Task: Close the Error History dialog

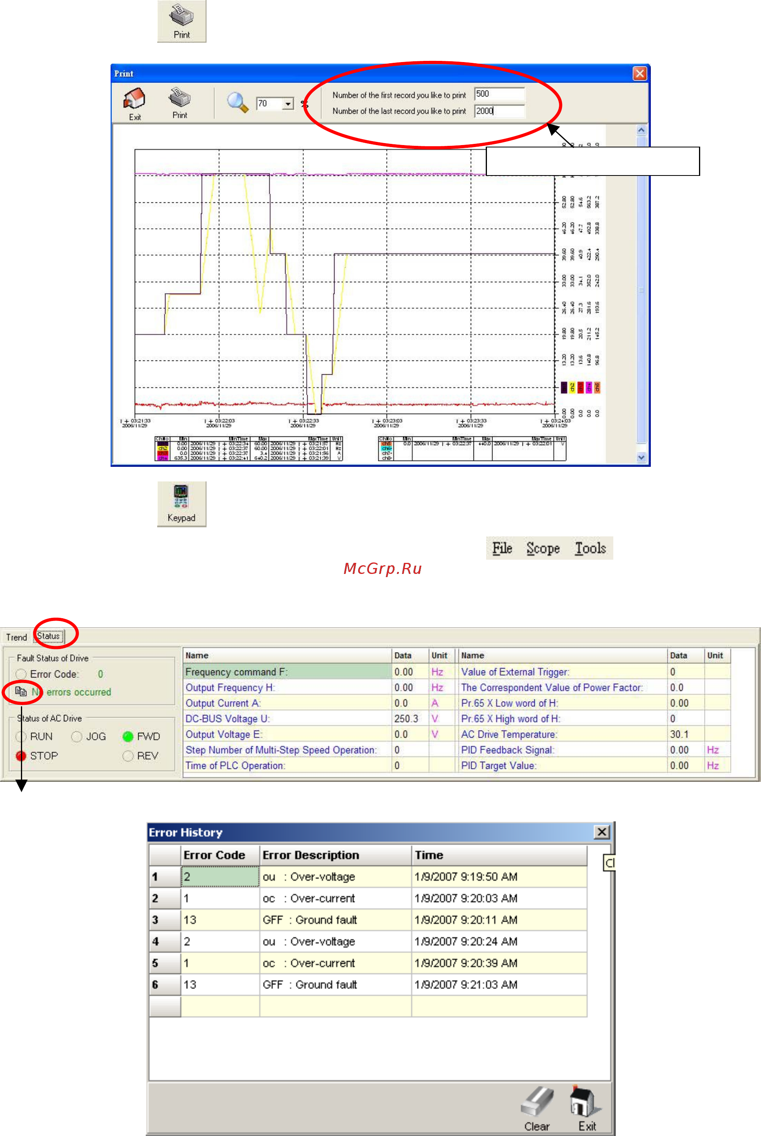Action: (x=602, y=832)
